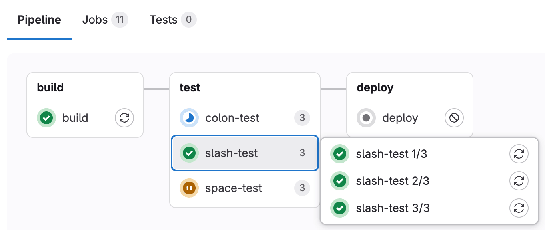This screenshot has width=545, height=230.
Task: Click the deploy job's grey status icon
Action: coord(366,118)
